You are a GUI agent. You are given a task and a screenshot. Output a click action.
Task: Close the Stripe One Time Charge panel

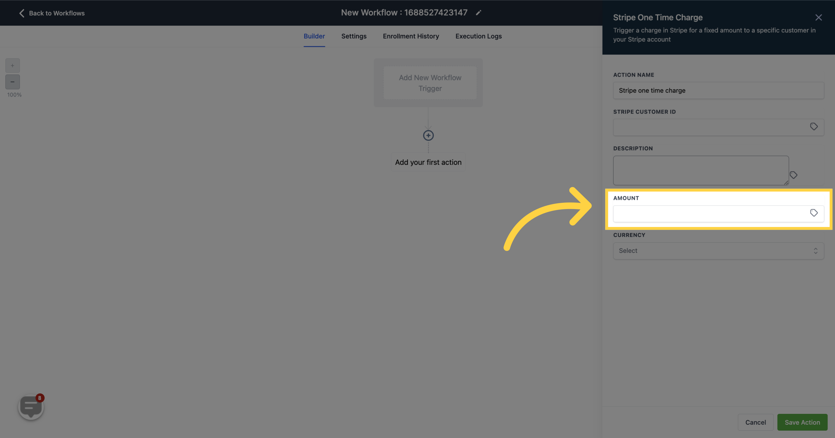(819, 18)
